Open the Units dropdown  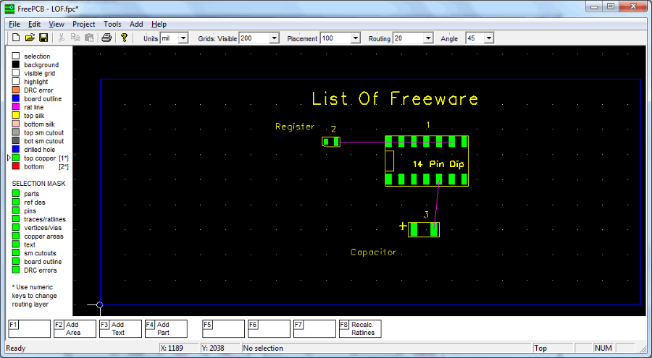[x=183, y=38]
